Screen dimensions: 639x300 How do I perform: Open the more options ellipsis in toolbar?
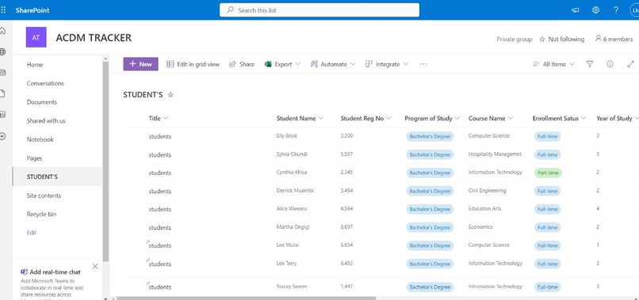(x=423, y=64)
